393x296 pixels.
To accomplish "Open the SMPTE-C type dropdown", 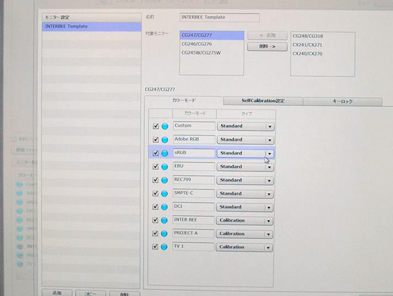I will click(245, 194).
